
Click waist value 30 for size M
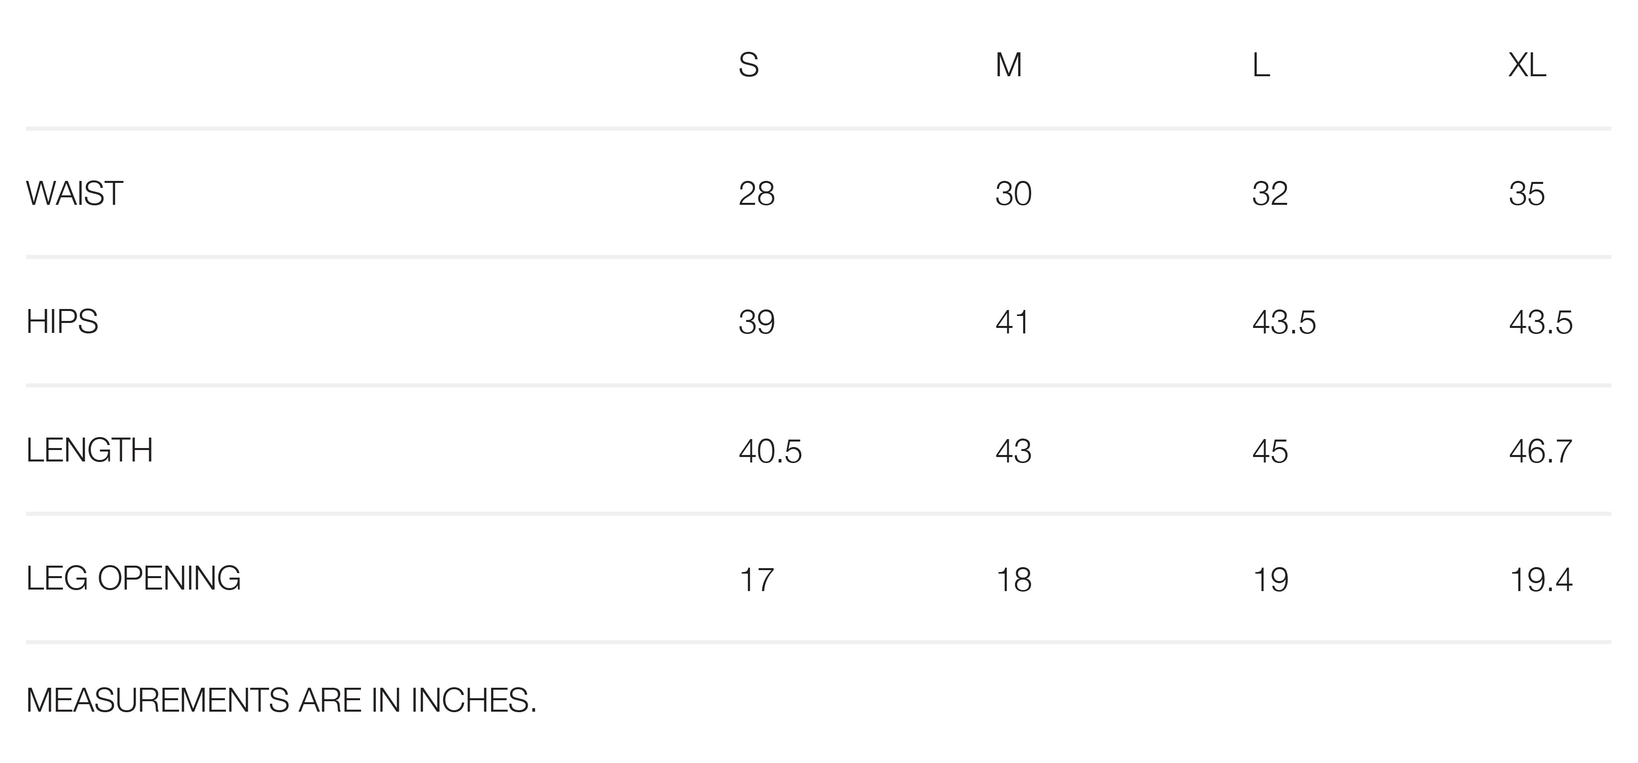(1014, 194)
